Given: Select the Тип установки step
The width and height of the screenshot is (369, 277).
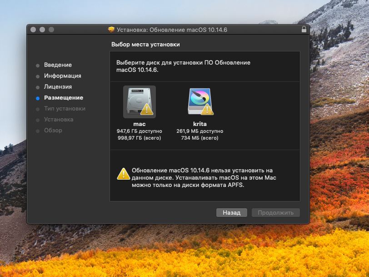Looking at the screenshot, I should pyautogui.click(x=65, y=109).
